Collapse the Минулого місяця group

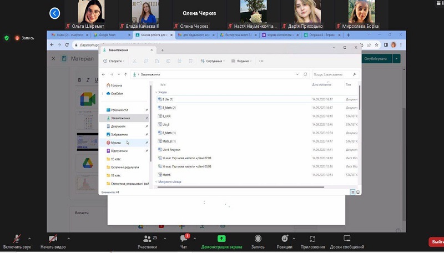[157, 182]
